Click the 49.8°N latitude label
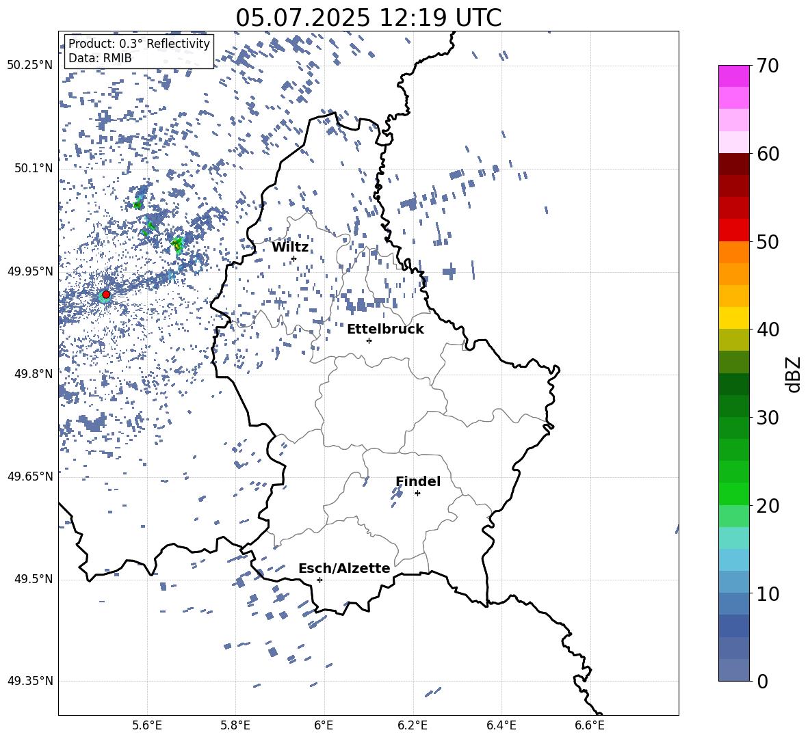Image resolution: width=810 pixels, height=739 pixels. [34, 374]
